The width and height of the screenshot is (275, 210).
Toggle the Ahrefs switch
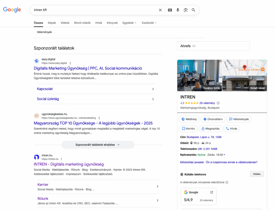pos(194,46)
